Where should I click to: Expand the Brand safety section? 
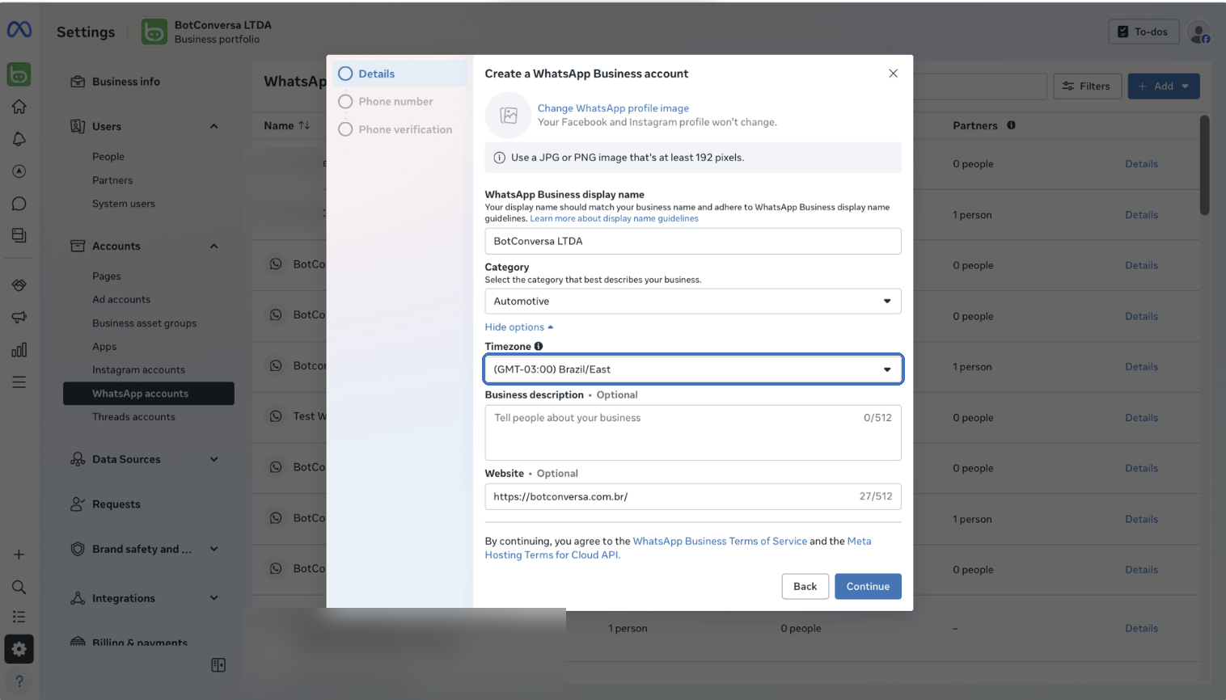(214, 549)
